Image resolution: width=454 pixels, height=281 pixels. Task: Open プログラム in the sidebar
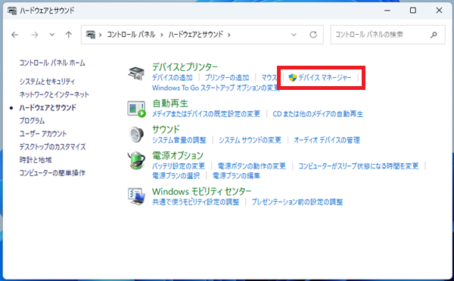(32, 121)
